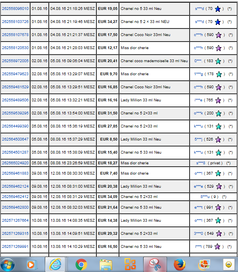The width and height of the screenshot is (238, 272).
Task: Open item link 262559481529
Action: 15,87
